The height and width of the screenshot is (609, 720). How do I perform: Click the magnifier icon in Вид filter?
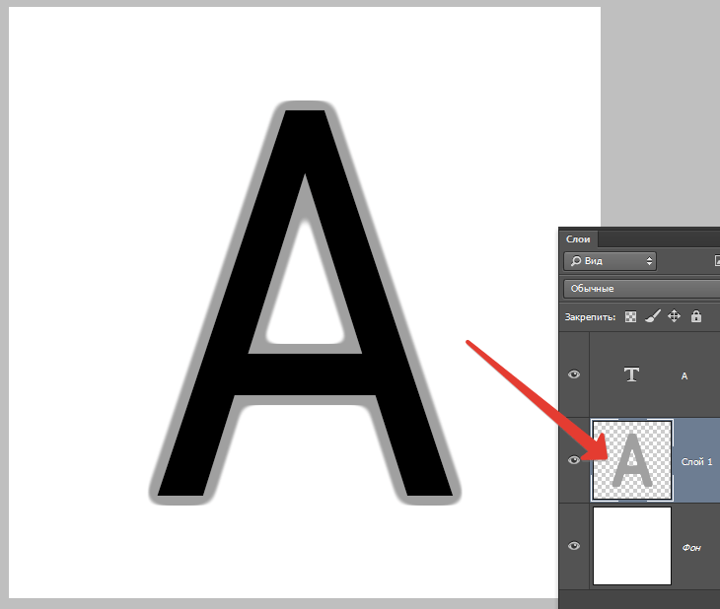click(575, 261)
